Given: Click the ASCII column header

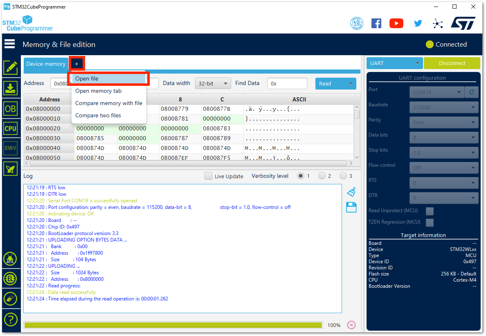Looking at the screenshot, I should point(299,99).
